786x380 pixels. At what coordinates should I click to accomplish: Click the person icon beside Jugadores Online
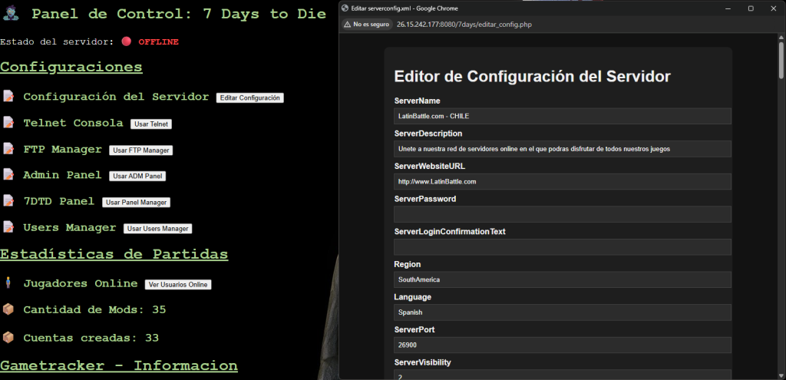8,283
